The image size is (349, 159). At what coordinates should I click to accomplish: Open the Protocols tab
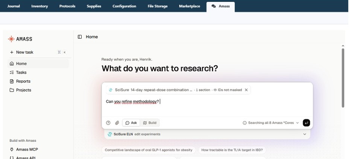67,6
